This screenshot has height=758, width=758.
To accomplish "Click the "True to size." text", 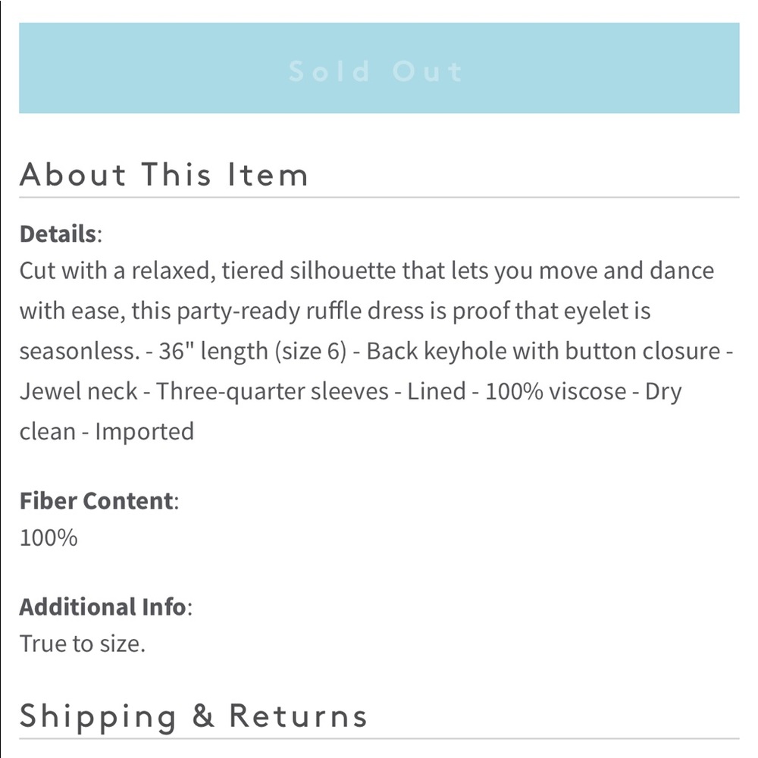I will pos(82,644).
